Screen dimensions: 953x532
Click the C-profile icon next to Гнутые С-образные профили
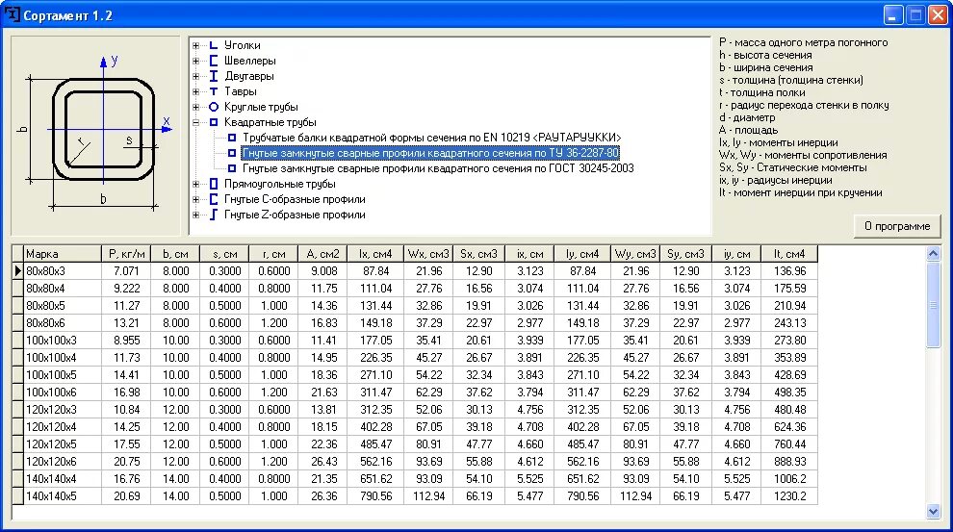click(214, 199)
